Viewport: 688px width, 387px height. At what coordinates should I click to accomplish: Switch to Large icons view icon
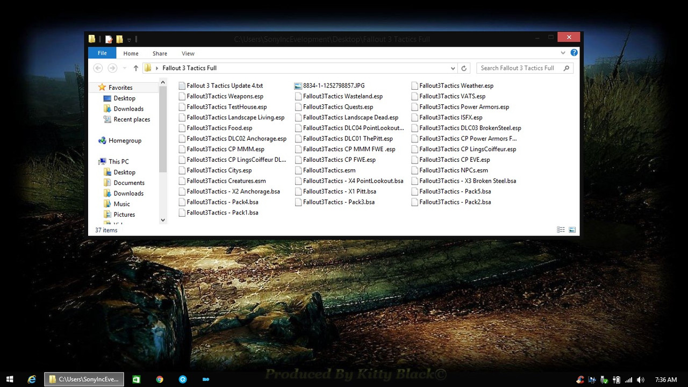[x=572, y=230]
